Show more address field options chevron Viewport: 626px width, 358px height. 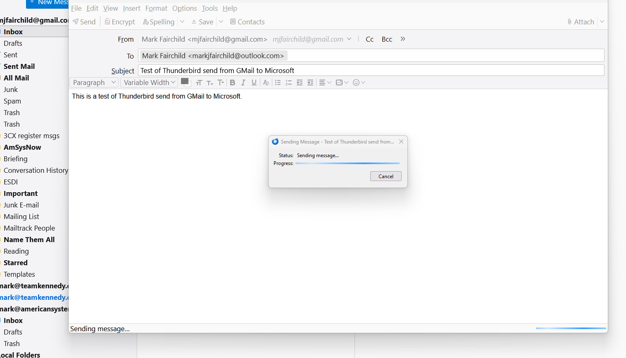click(403, 39)
